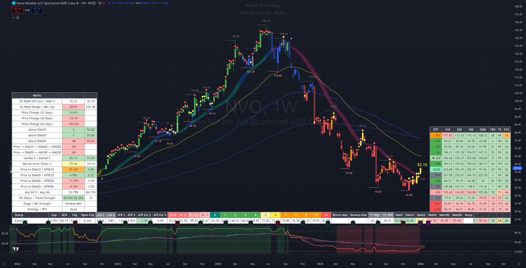Click the Return Max column header
This screenshot has width=526, height=268.
pyautogui.click(x=340, y=214)
